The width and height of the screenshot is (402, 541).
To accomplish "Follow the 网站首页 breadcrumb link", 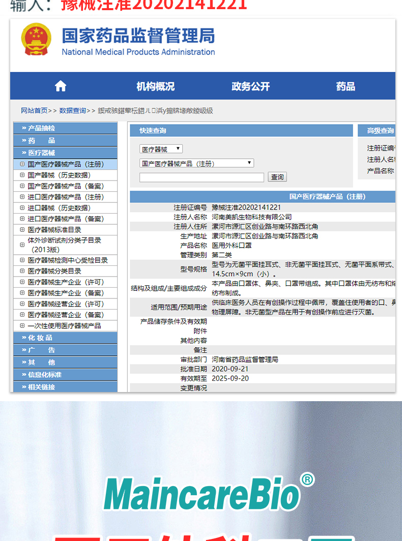I will (x=34, y=110).
